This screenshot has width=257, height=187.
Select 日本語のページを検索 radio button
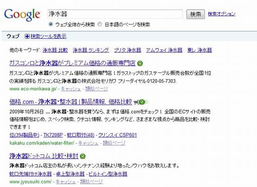click(x=100, y=24)
